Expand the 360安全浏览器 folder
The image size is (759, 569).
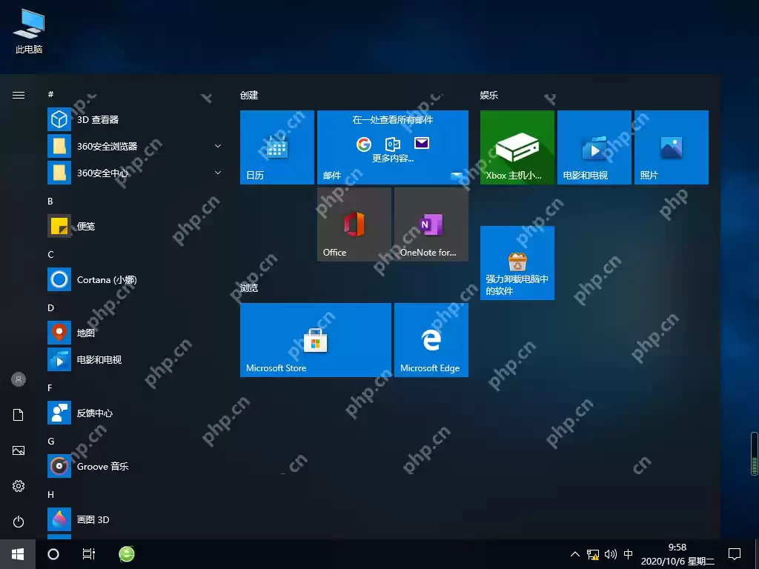pyautogui.click(x=217, y=146)
